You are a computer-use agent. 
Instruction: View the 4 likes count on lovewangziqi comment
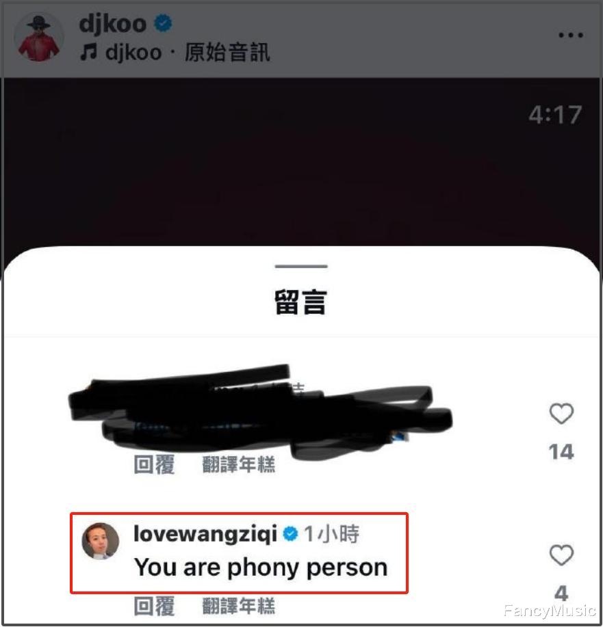(561, 593)
